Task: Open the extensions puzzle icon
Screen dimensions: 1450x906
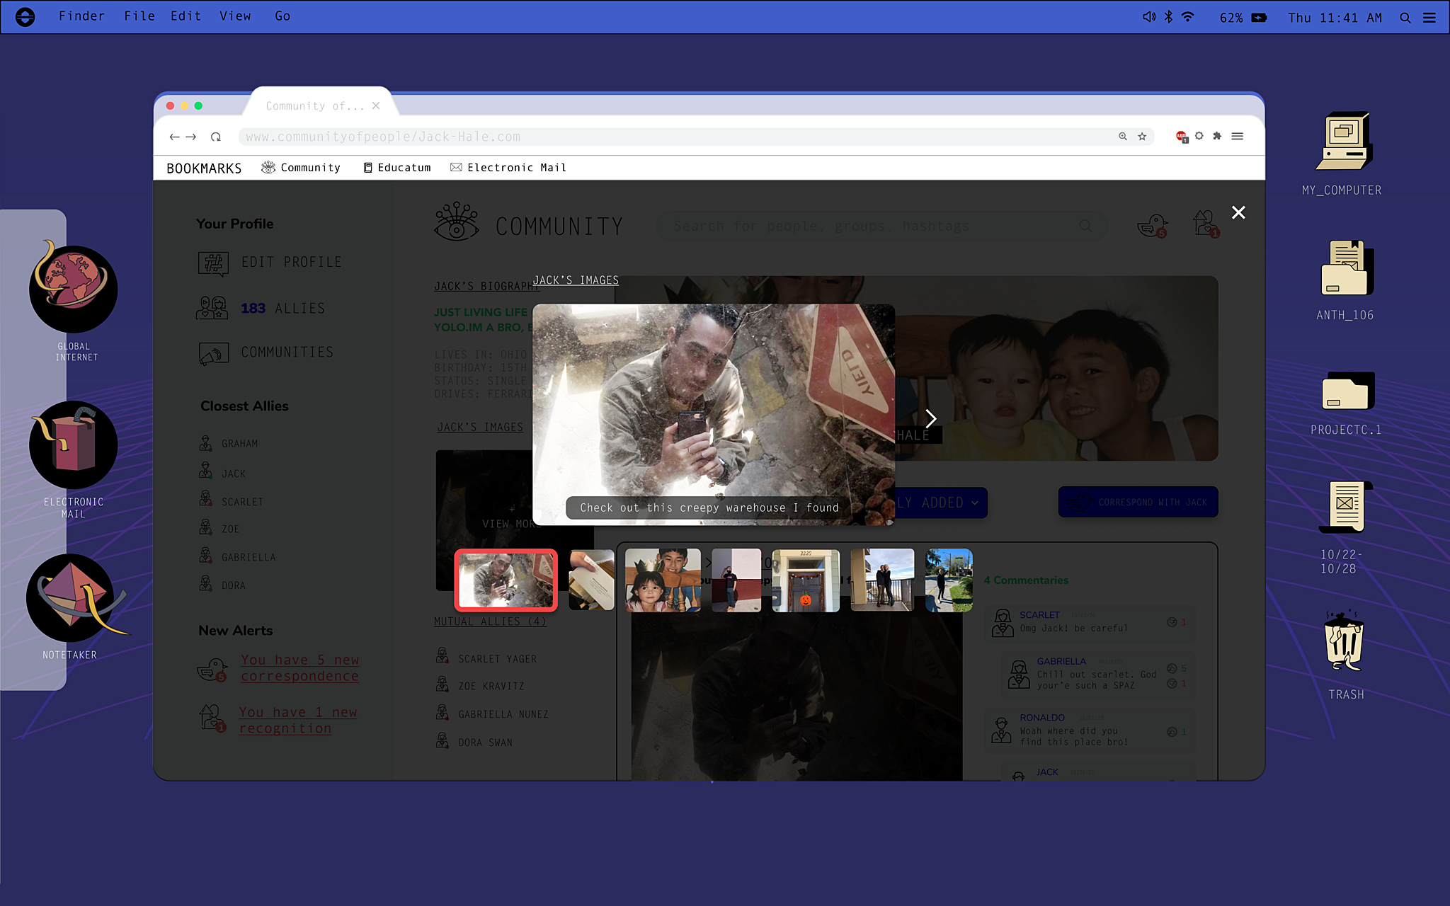Action: coord(1217,135)
